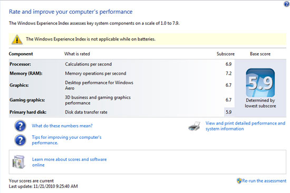Click the question icon beside 'Tips for improving'
This screenshot has height=193, width=290.
tap(20, 140)
